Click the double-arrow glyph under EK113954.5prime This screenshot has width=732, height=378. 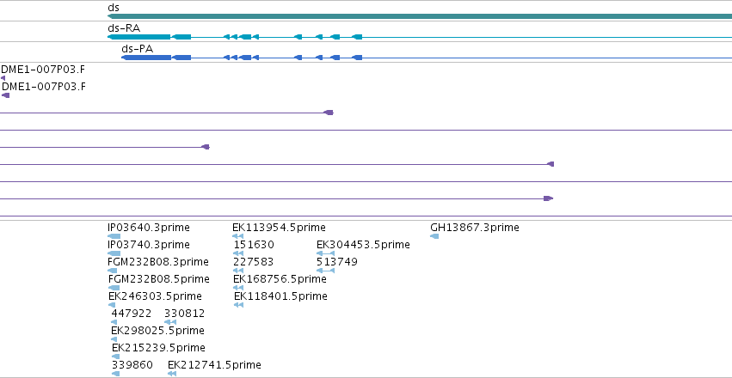click(238, 236)
